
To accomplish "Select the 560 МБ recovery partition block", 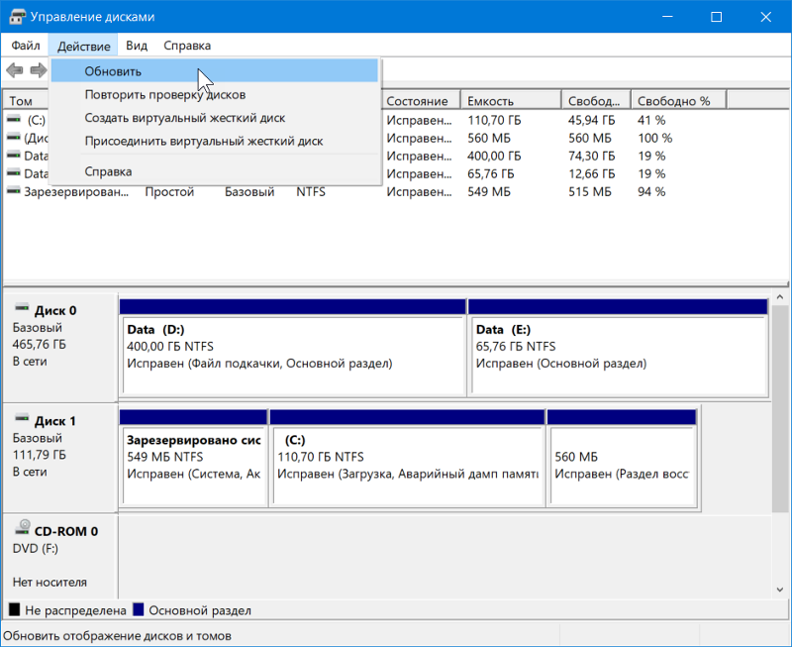I will [622, 458].
